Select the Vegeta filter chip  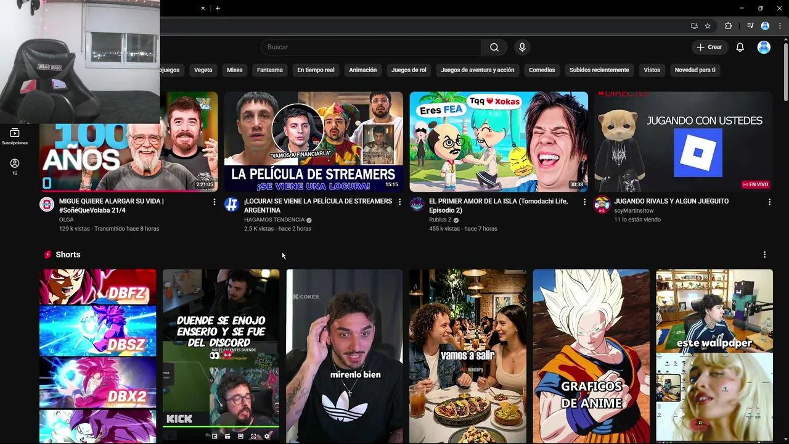pyautogui.click(x=203, y=70)
